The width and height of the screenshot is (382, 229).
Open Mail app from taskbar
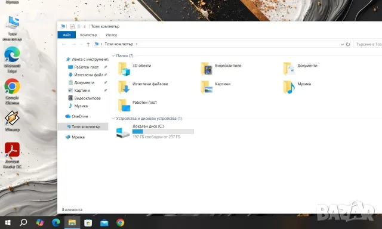click(x=104, y=222)
